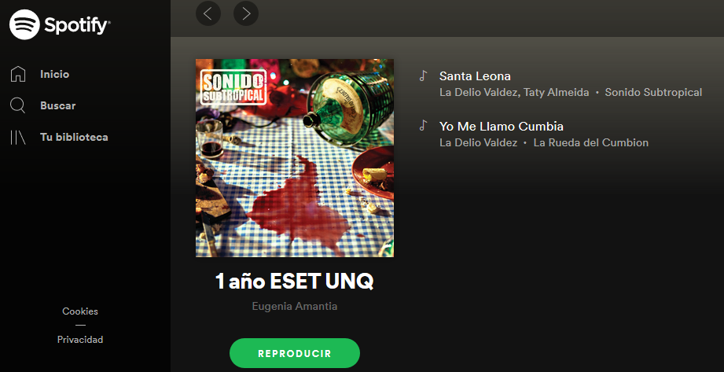Viewport: 724px width, 372px height.
Task: Click the magnifier icon beside Buscar
Action: pyautogui.click(x=17, y=105)
